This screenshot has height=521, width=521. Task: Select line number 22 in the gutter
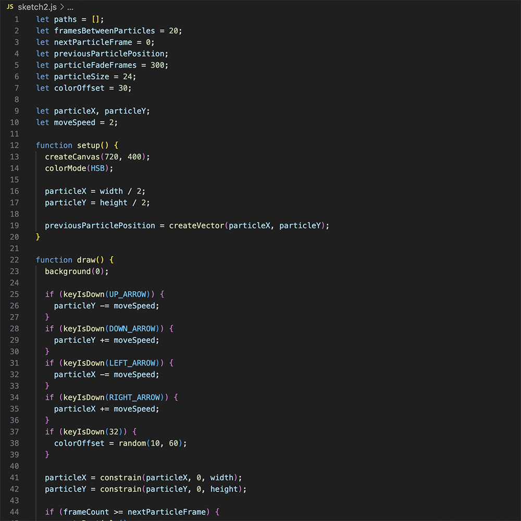15,259
